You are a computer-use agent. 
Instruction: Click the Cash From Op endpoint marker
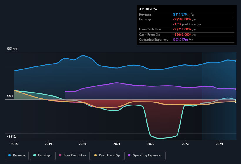[x=236, y=102]
